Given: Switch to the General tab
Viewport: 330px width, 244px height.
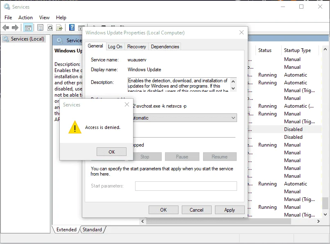Looking at the screenshot, I should pos(95,46).
